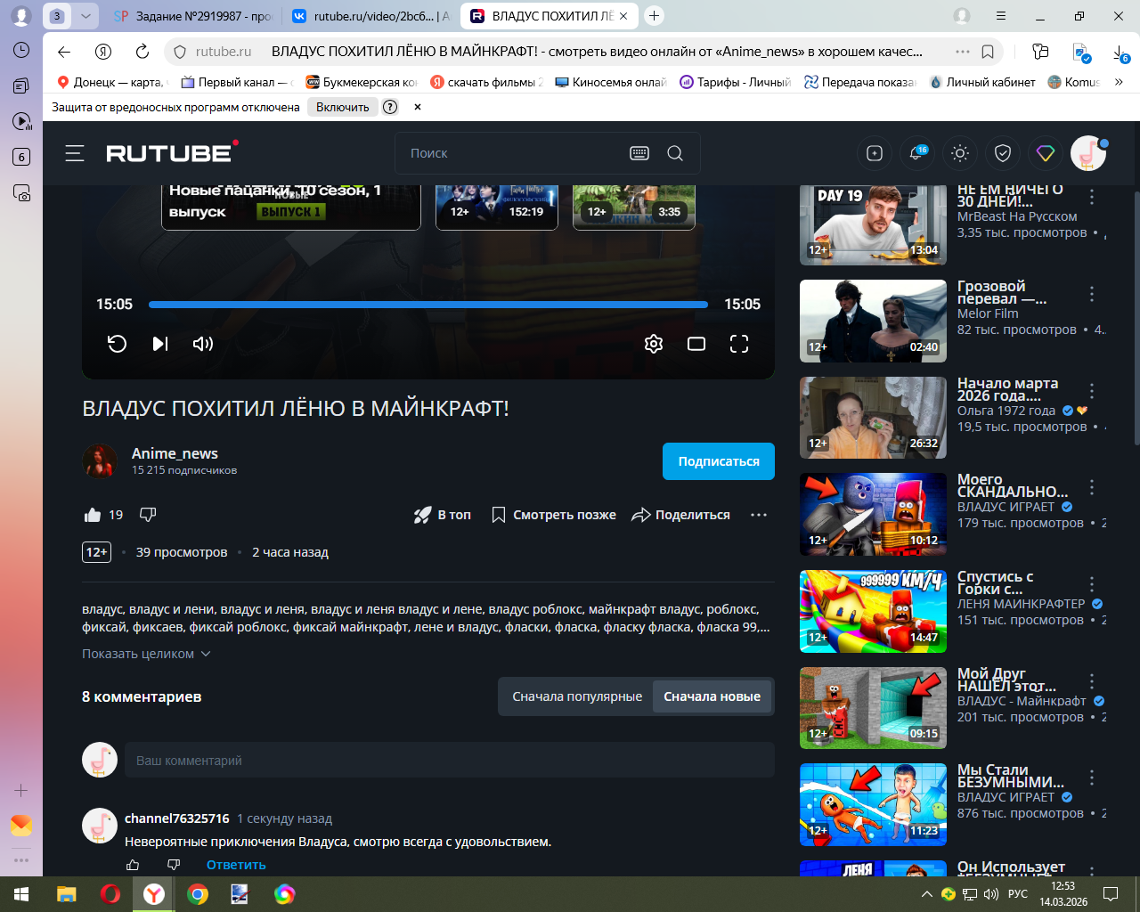
Task: Click Ответить under the first comment
Action: pos(236,865)
